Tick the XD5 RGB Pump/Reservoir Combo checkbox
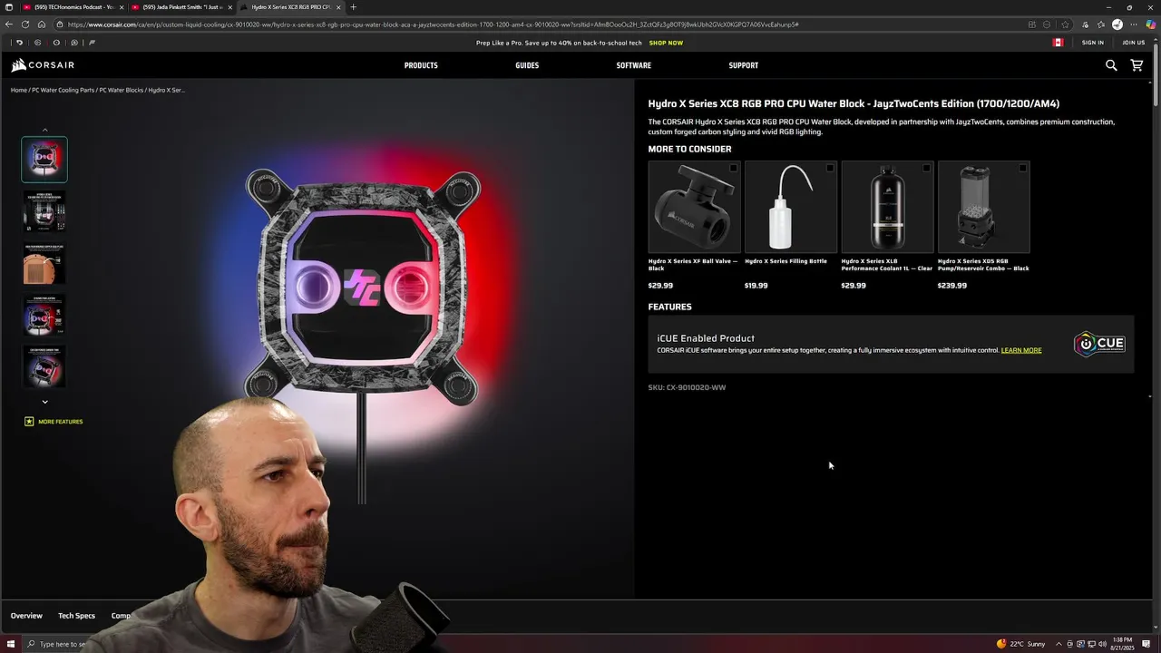1161x653 pixels. point(1022,168)
